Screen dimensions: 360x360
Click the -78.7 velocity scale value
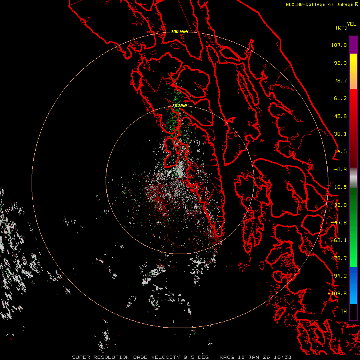[x=339, y=258]
